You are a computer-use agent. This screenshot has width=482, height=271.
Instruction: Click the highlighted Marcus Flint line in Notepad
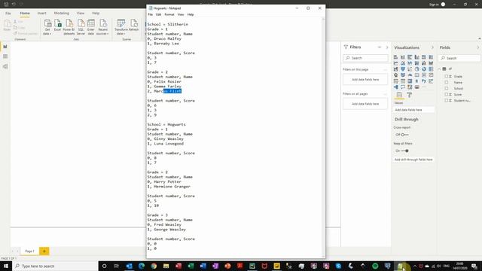[164, 91]
